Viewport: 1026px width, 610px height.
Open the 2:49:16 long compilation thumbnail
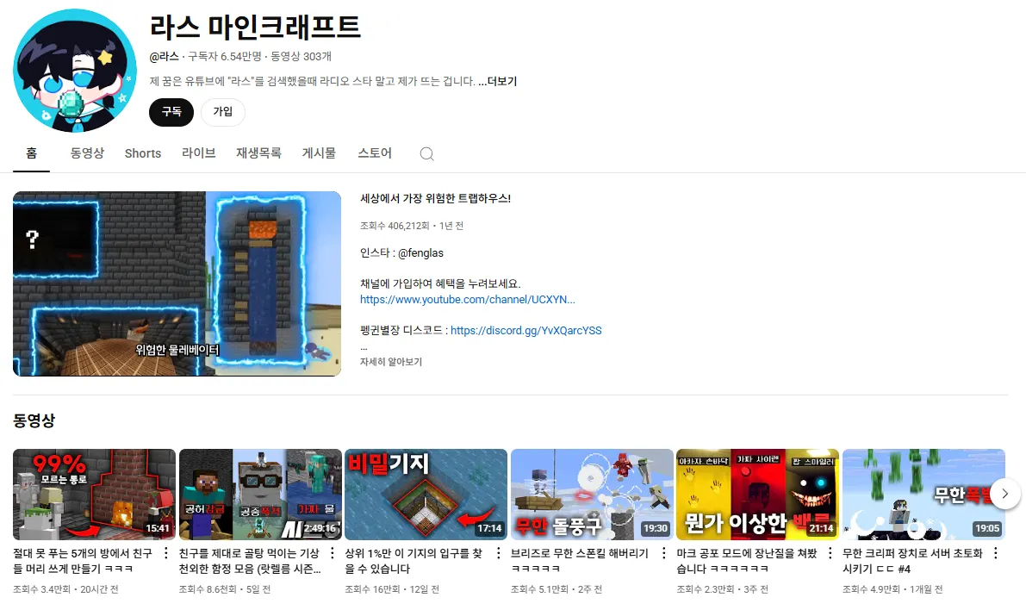pyautogui.click(x=260, y=495)
